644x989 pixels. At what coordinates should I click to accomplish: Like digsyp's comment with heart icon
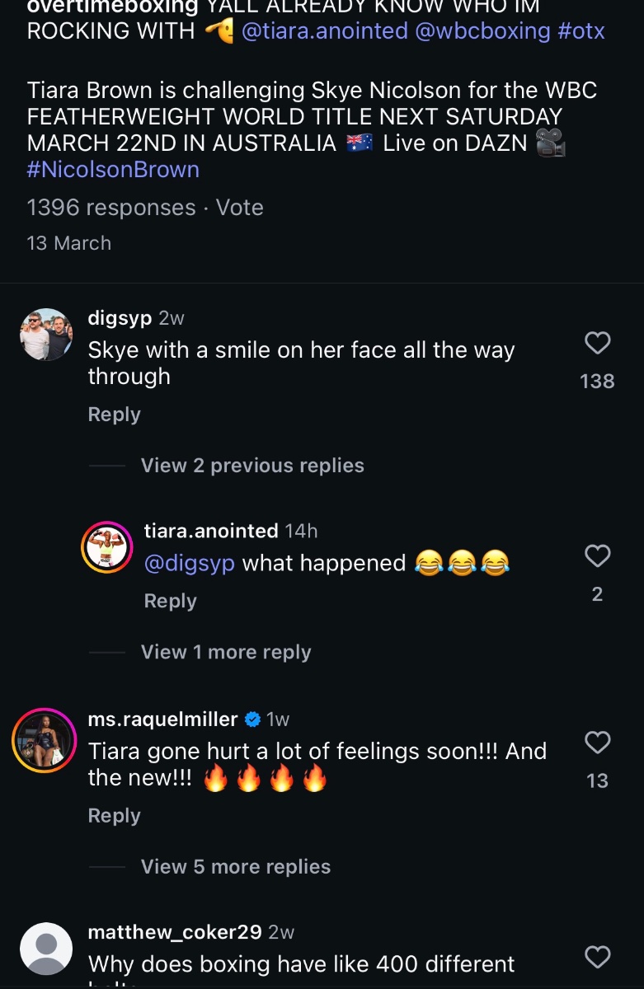tap(597, 343)
